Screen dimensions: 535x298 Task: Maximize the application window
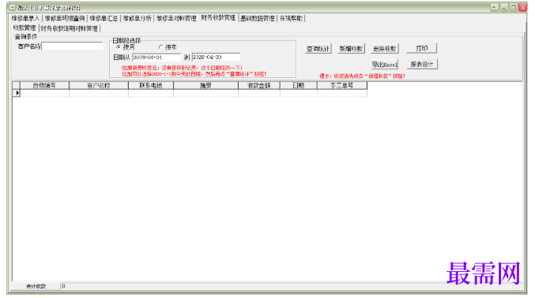[x=513, y=8]
